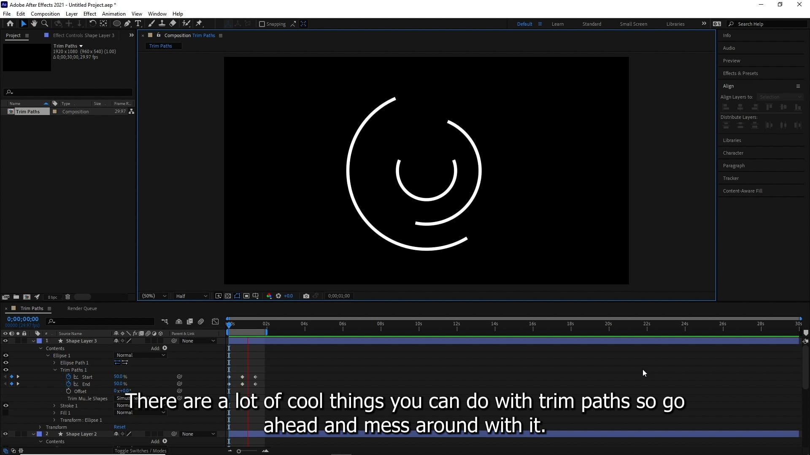Click the Hand tool pan icon
This screenshot has width=810, height=455.
(x=33, y=23)
